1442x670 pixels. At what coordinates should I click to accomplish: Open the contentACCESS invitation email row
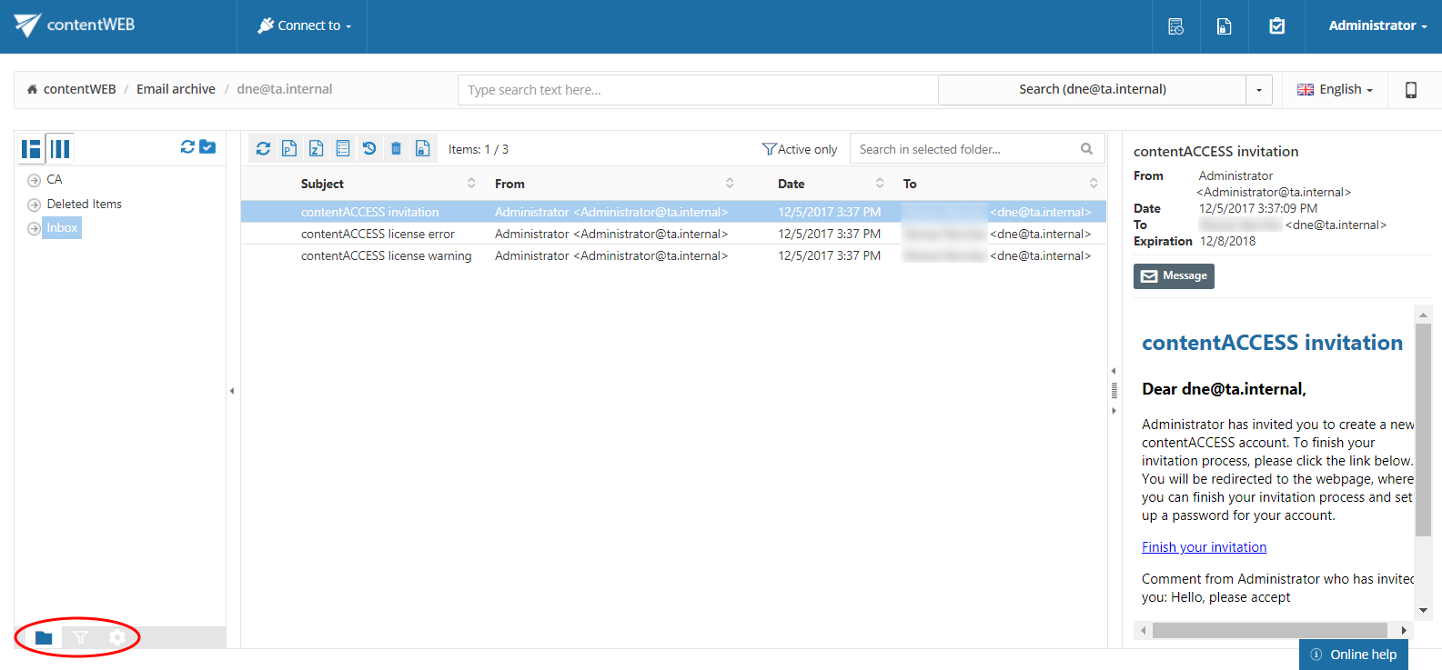pyautogui.click(x=673, y=212)
